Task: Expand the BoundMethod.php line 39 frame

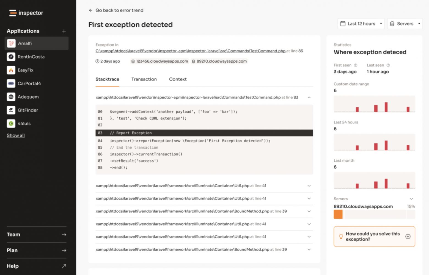Action: (309, 211)
